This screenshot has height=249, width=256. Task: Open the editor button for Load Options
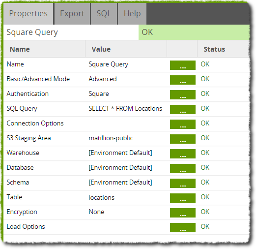click(183, 227)
